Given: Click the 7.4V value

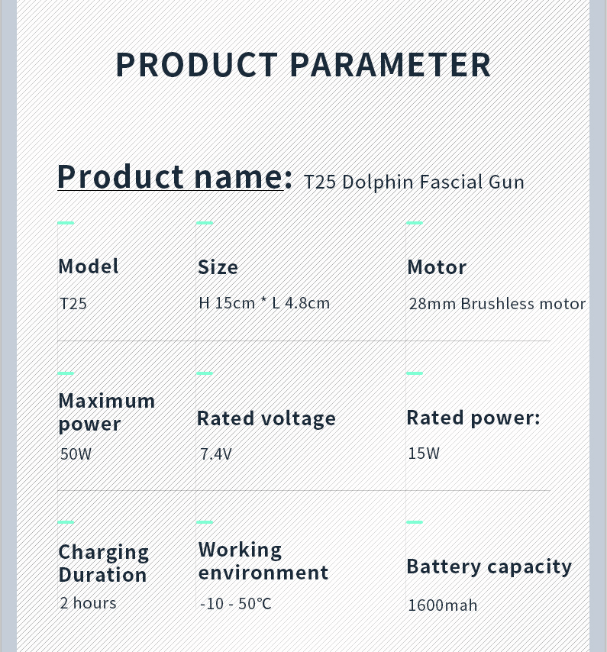Looking at the screenshot, I should tap(215, 454).
